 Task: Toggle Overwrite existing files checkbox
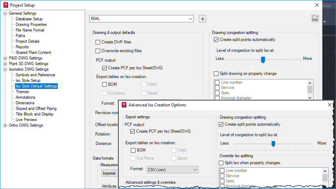coord(98,51)
